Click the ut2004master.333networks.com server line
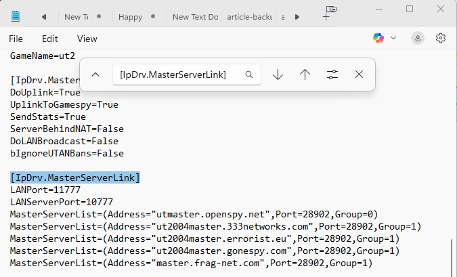This screenshot has height=277, width=457. pyautogui.click(x=216, y=227)
